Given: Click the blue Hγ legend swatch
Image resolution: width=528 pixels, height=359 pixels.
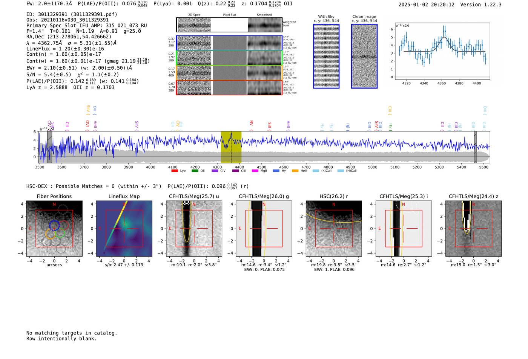Looking at the screenshot, I should pyautogui.click(x=276, y=171).
